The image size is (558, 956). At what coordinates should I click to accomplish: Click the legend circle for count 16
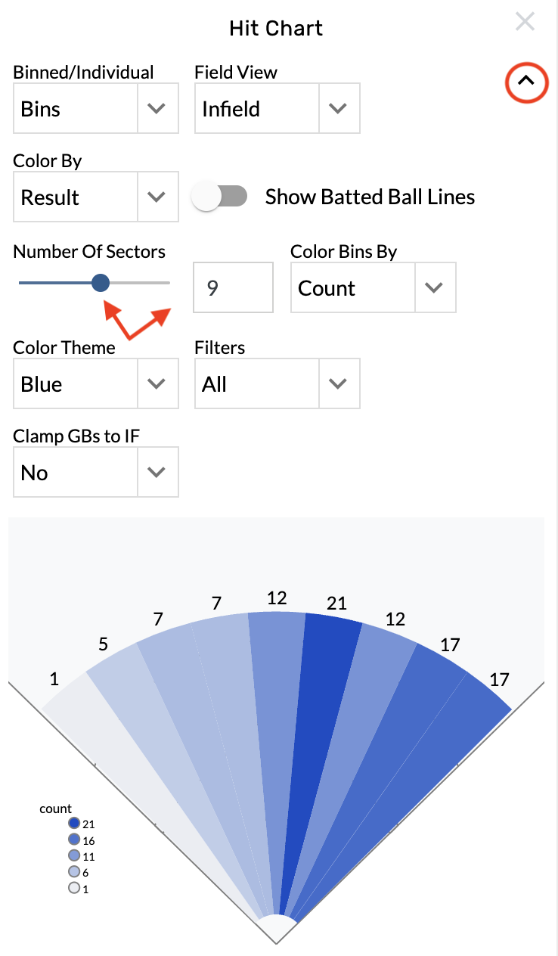[74, 840]
